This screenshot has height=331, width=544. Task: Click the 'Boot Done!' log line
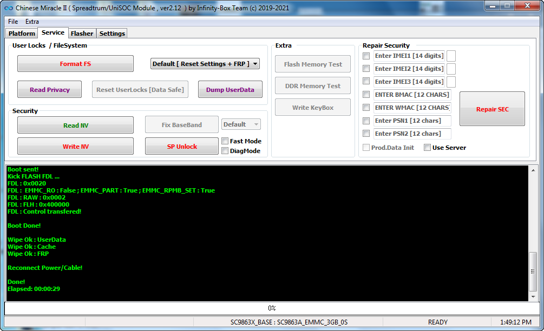click(x=24, y=226)
